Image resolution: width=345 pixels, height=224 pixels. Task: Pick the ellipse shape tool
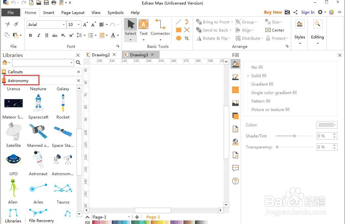pos(179,38)
